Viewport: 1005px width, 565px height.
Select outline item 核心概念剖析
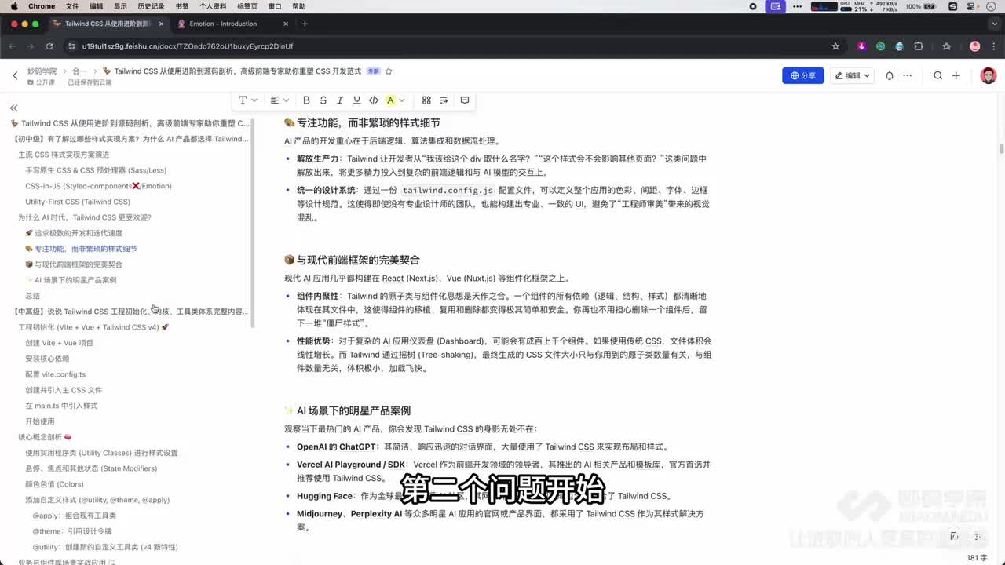click(x=46, y=437)
